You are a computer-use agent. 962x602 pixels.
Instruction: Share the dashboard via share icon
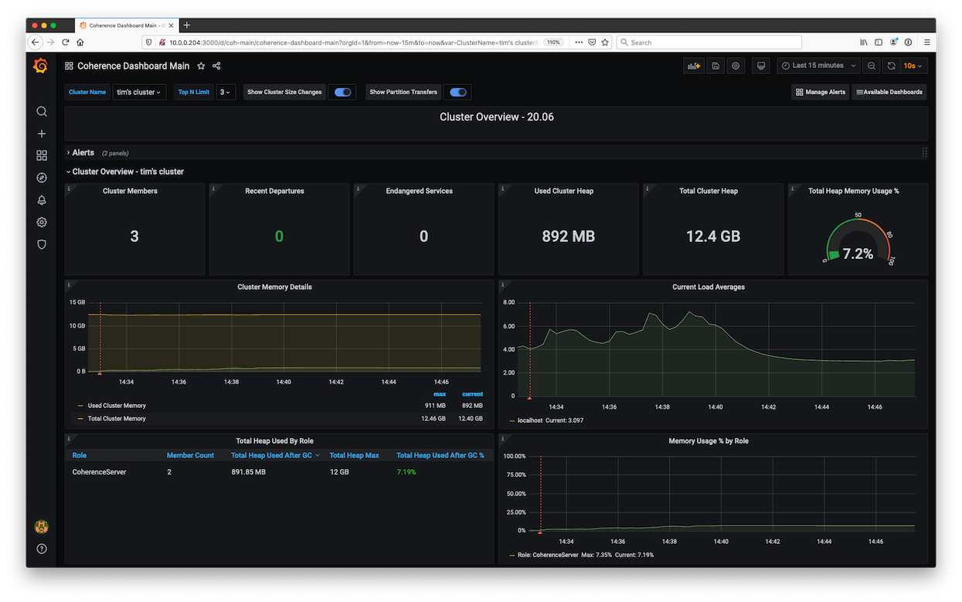point(216,66)
